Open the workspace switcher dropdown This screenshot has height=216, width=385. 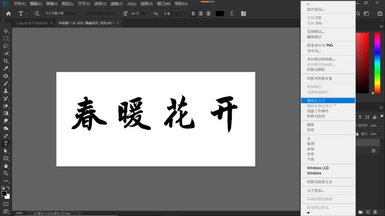coord(366,13)
